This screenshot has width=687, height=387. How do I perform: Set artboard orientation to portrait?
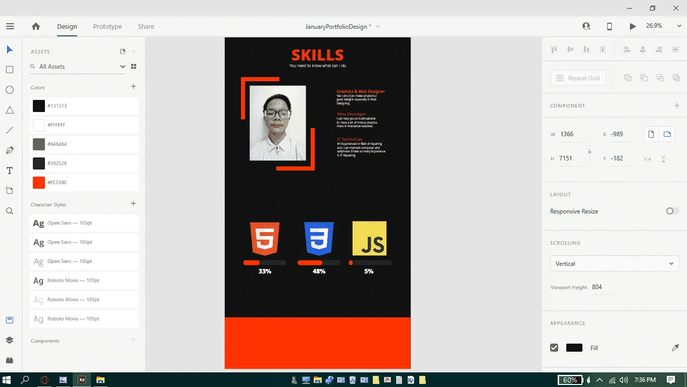[651, 134]
